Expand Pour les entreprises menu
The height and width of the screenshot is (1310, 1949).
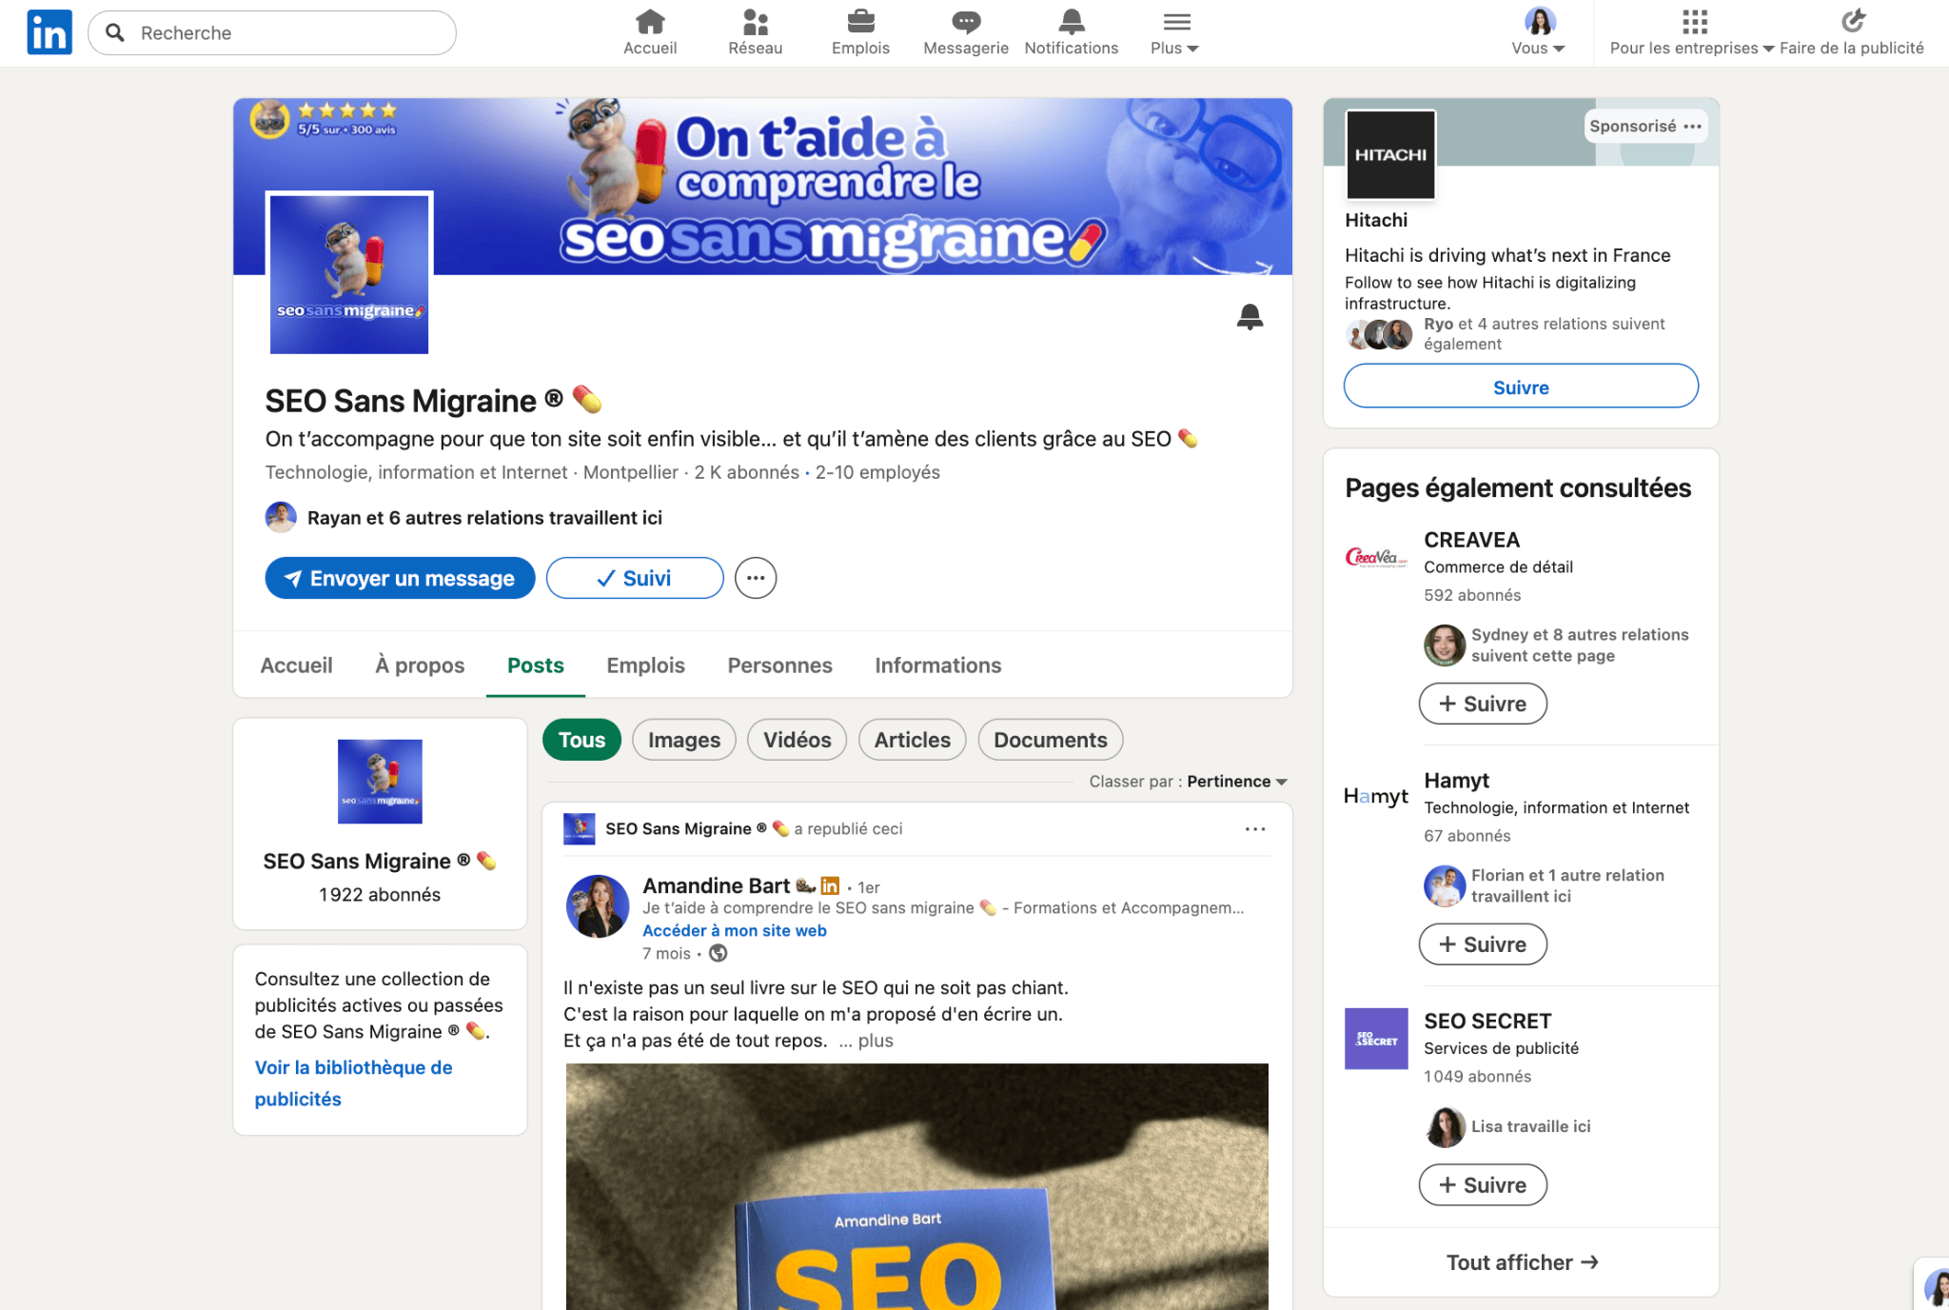(x=1692, y=32)
